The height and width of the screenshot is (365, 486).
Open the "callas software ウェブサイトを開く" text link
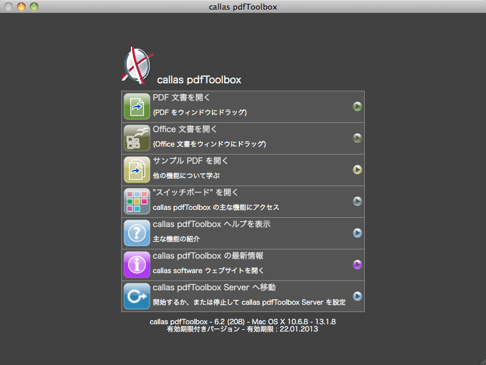(x=208, y=271)
